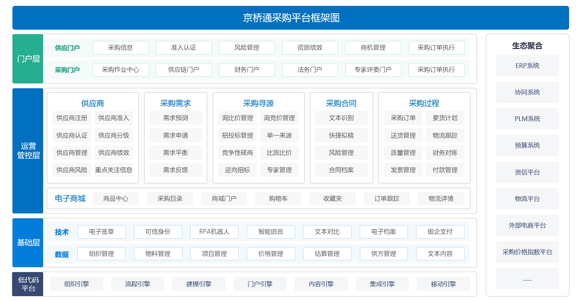Image resolution: width=585 pixels, height=301 pixels.
Task: Click the 采购信息 box in 供应门户 row
Action: (121, 48)
